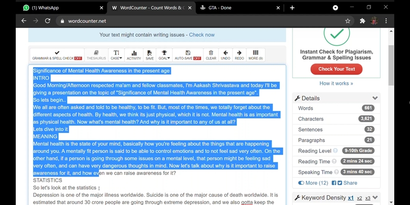This screenshot has height=205, width=410.
Task: Select x2 keyword density
Action: click(360, 198)
